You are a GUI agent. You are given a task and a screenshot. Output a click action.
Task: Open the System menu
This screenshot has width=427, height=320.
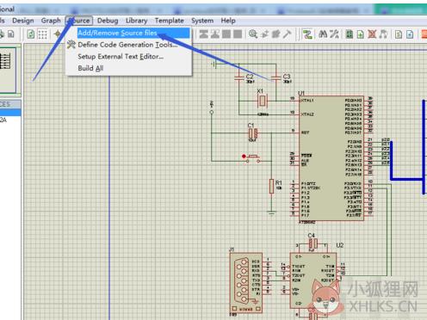click(202, 21)
